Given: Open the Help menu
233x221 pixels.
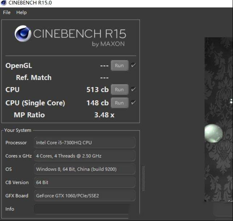Looking at the screenshot, I should point(21,12).
